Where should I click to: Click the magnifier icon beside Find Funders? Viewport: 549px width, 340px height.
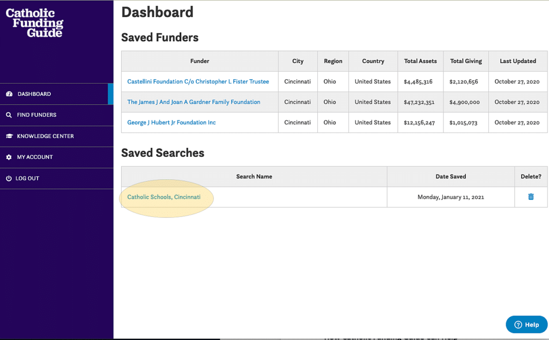9,115
